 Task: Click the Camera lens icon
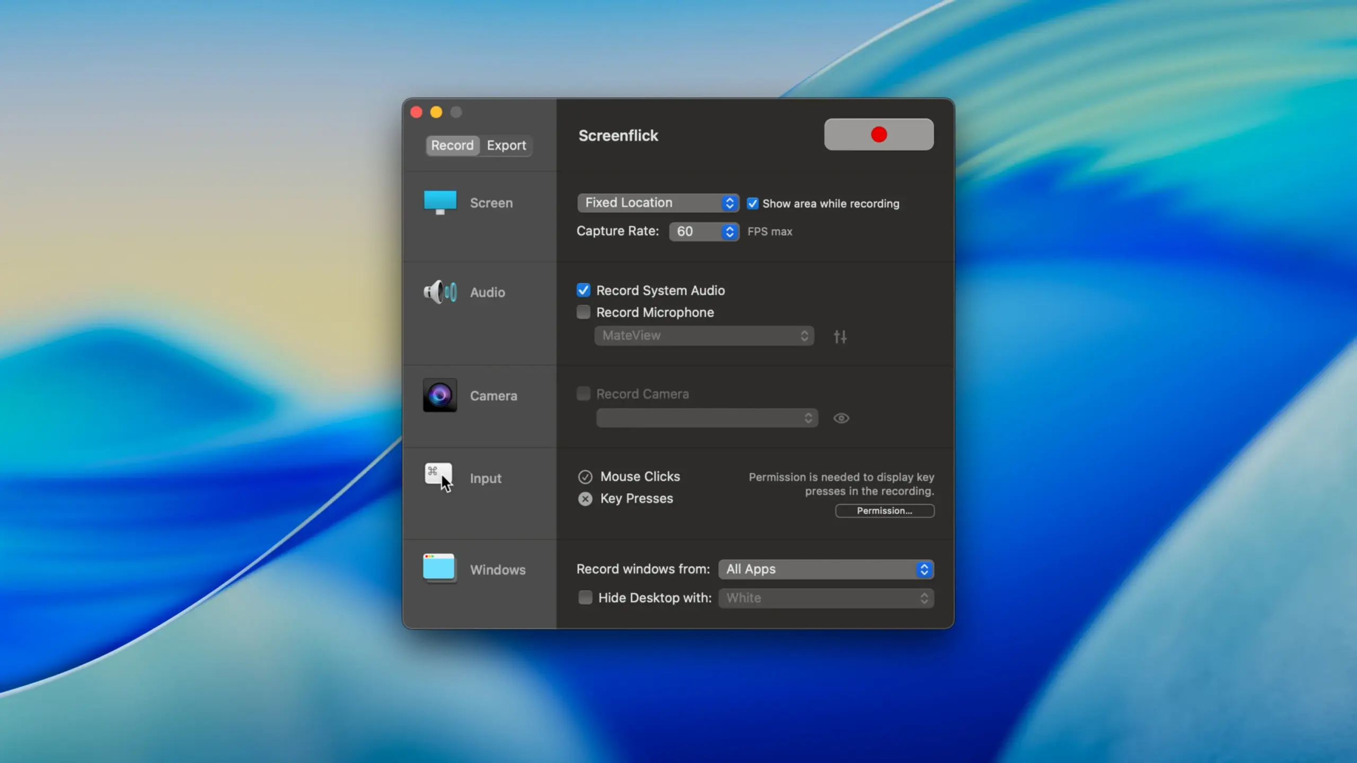pyautogui.click(x=440, y=395)
